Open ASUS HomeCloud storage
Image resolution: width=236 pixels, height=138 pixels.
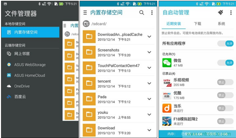(x=29, y=75)
